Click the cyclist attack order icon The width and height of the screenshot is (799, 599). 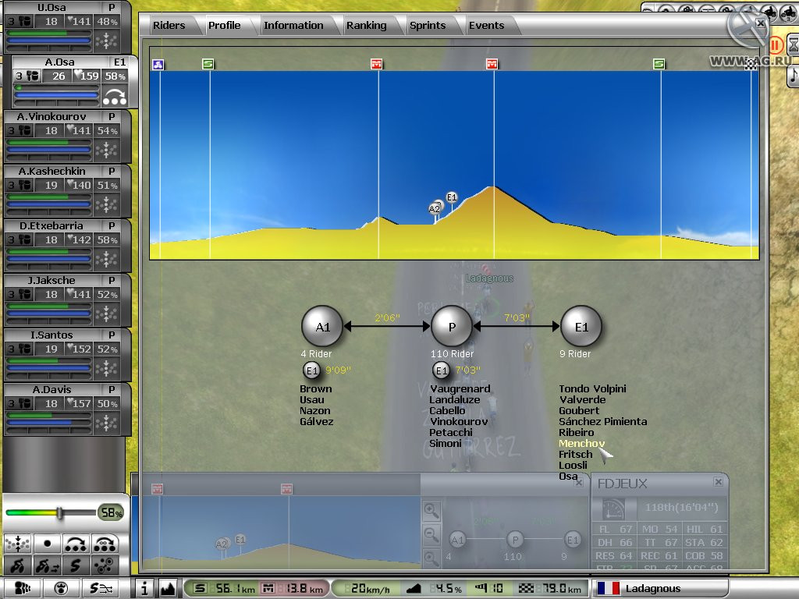18,565
